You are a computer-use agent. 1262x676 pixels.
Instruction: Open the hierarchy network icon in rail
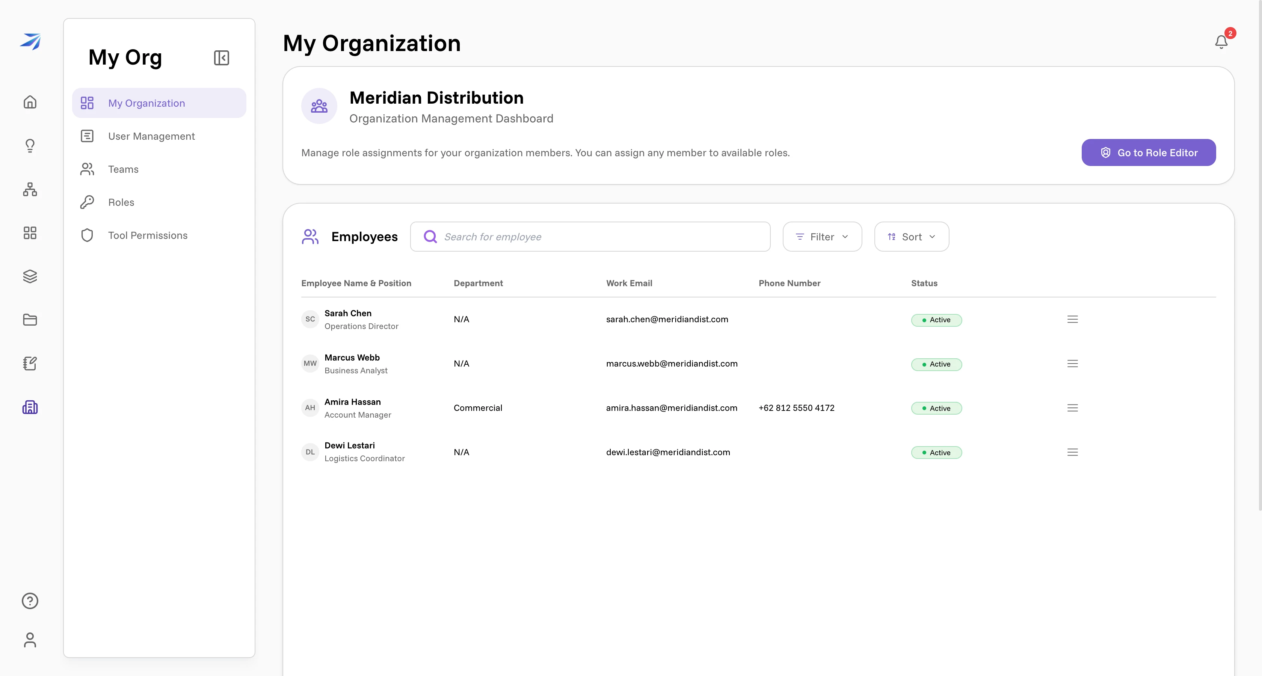click(30, 189)
